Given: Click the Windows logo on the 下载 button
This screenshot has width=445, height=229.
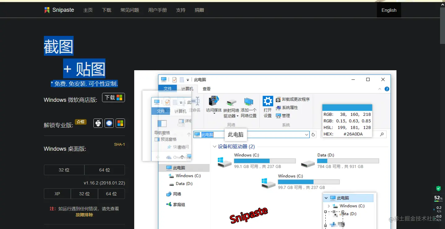Looking at the screenshot, I should point(120,97).
